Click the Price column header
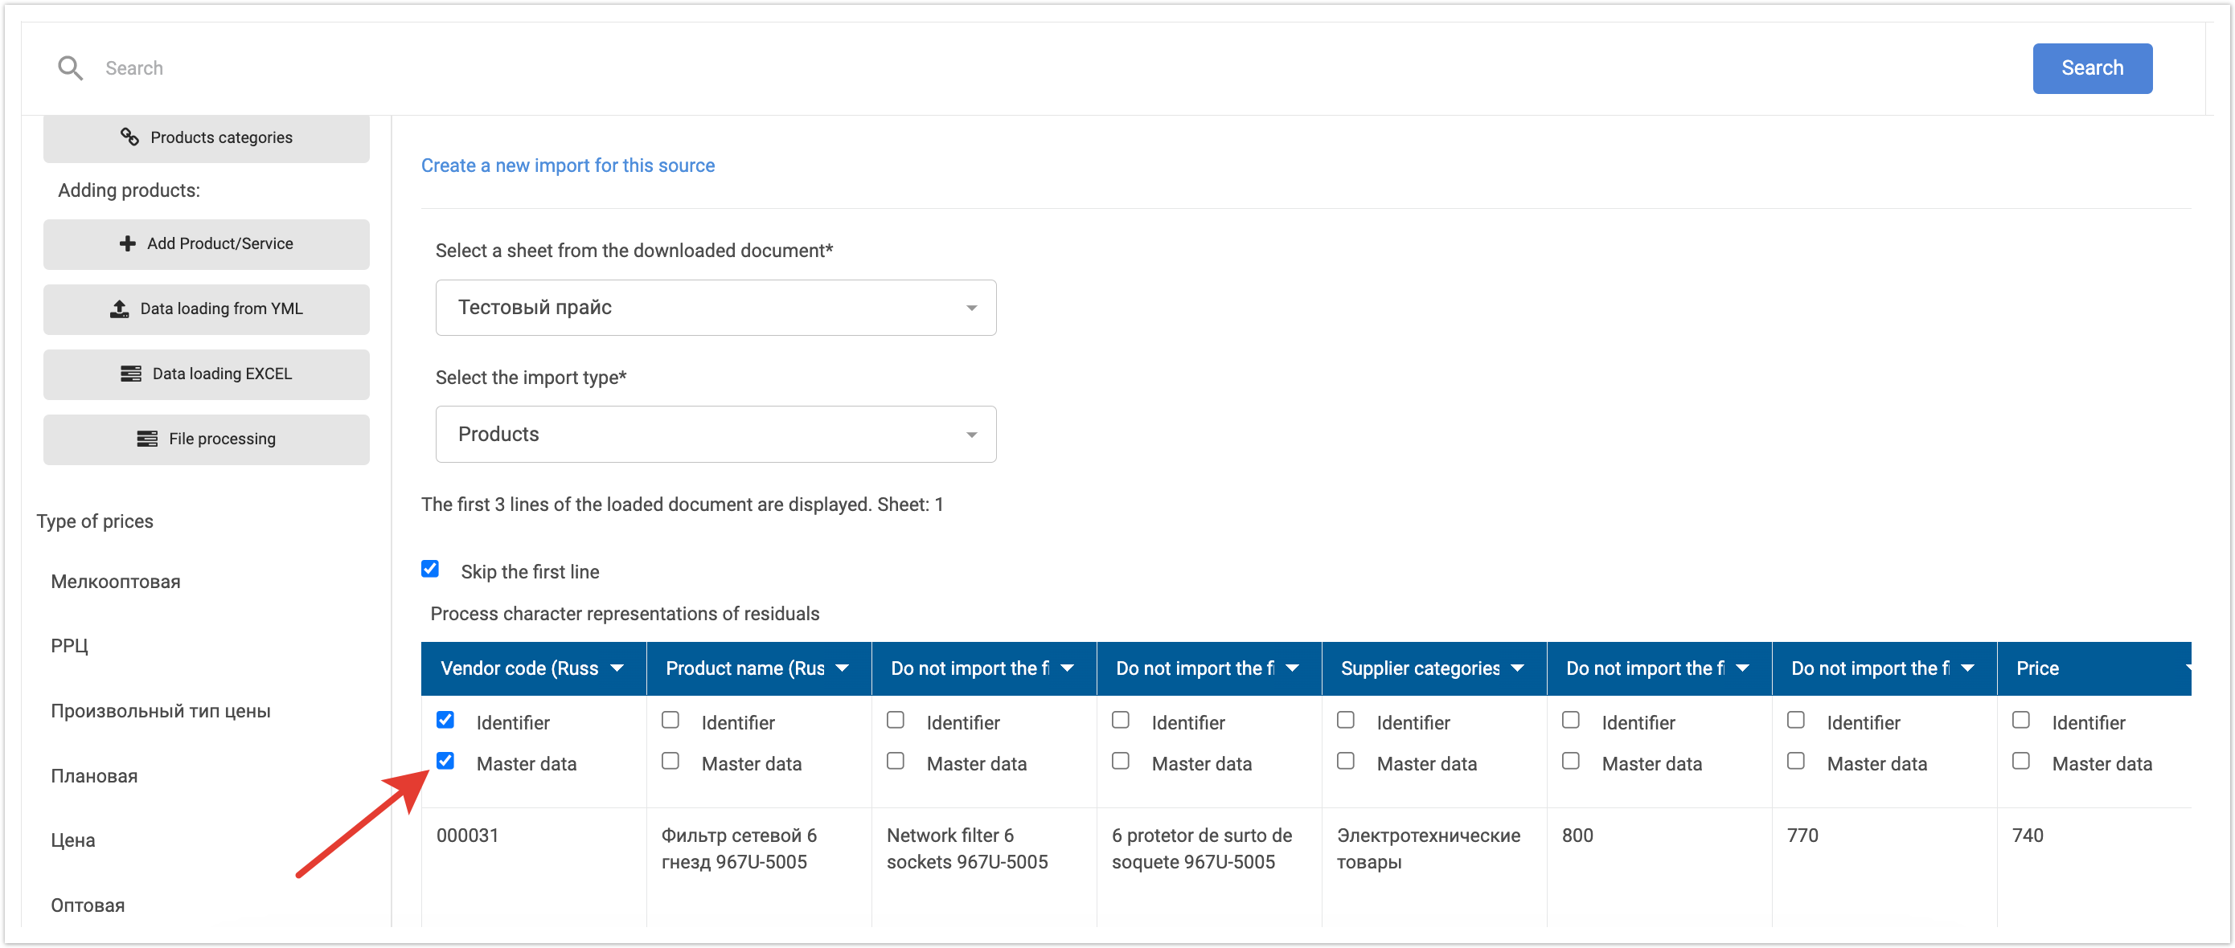This screenshot has width=2235, height=948. [2036, 668]
